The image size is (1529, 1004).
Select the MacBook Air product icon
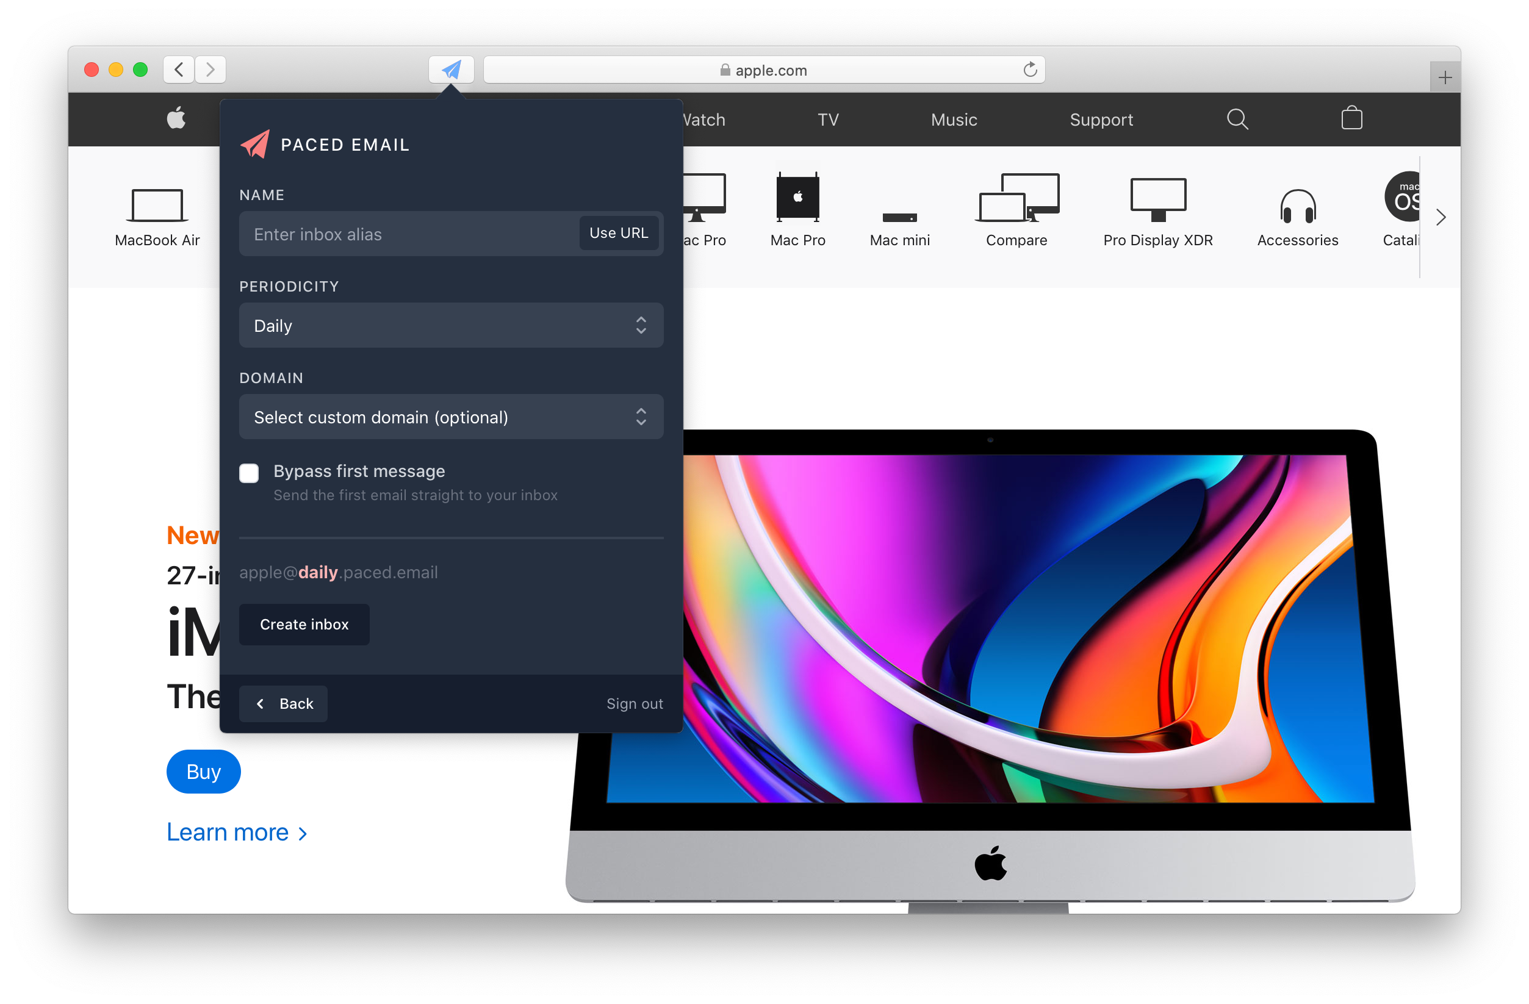click(157, 205)
